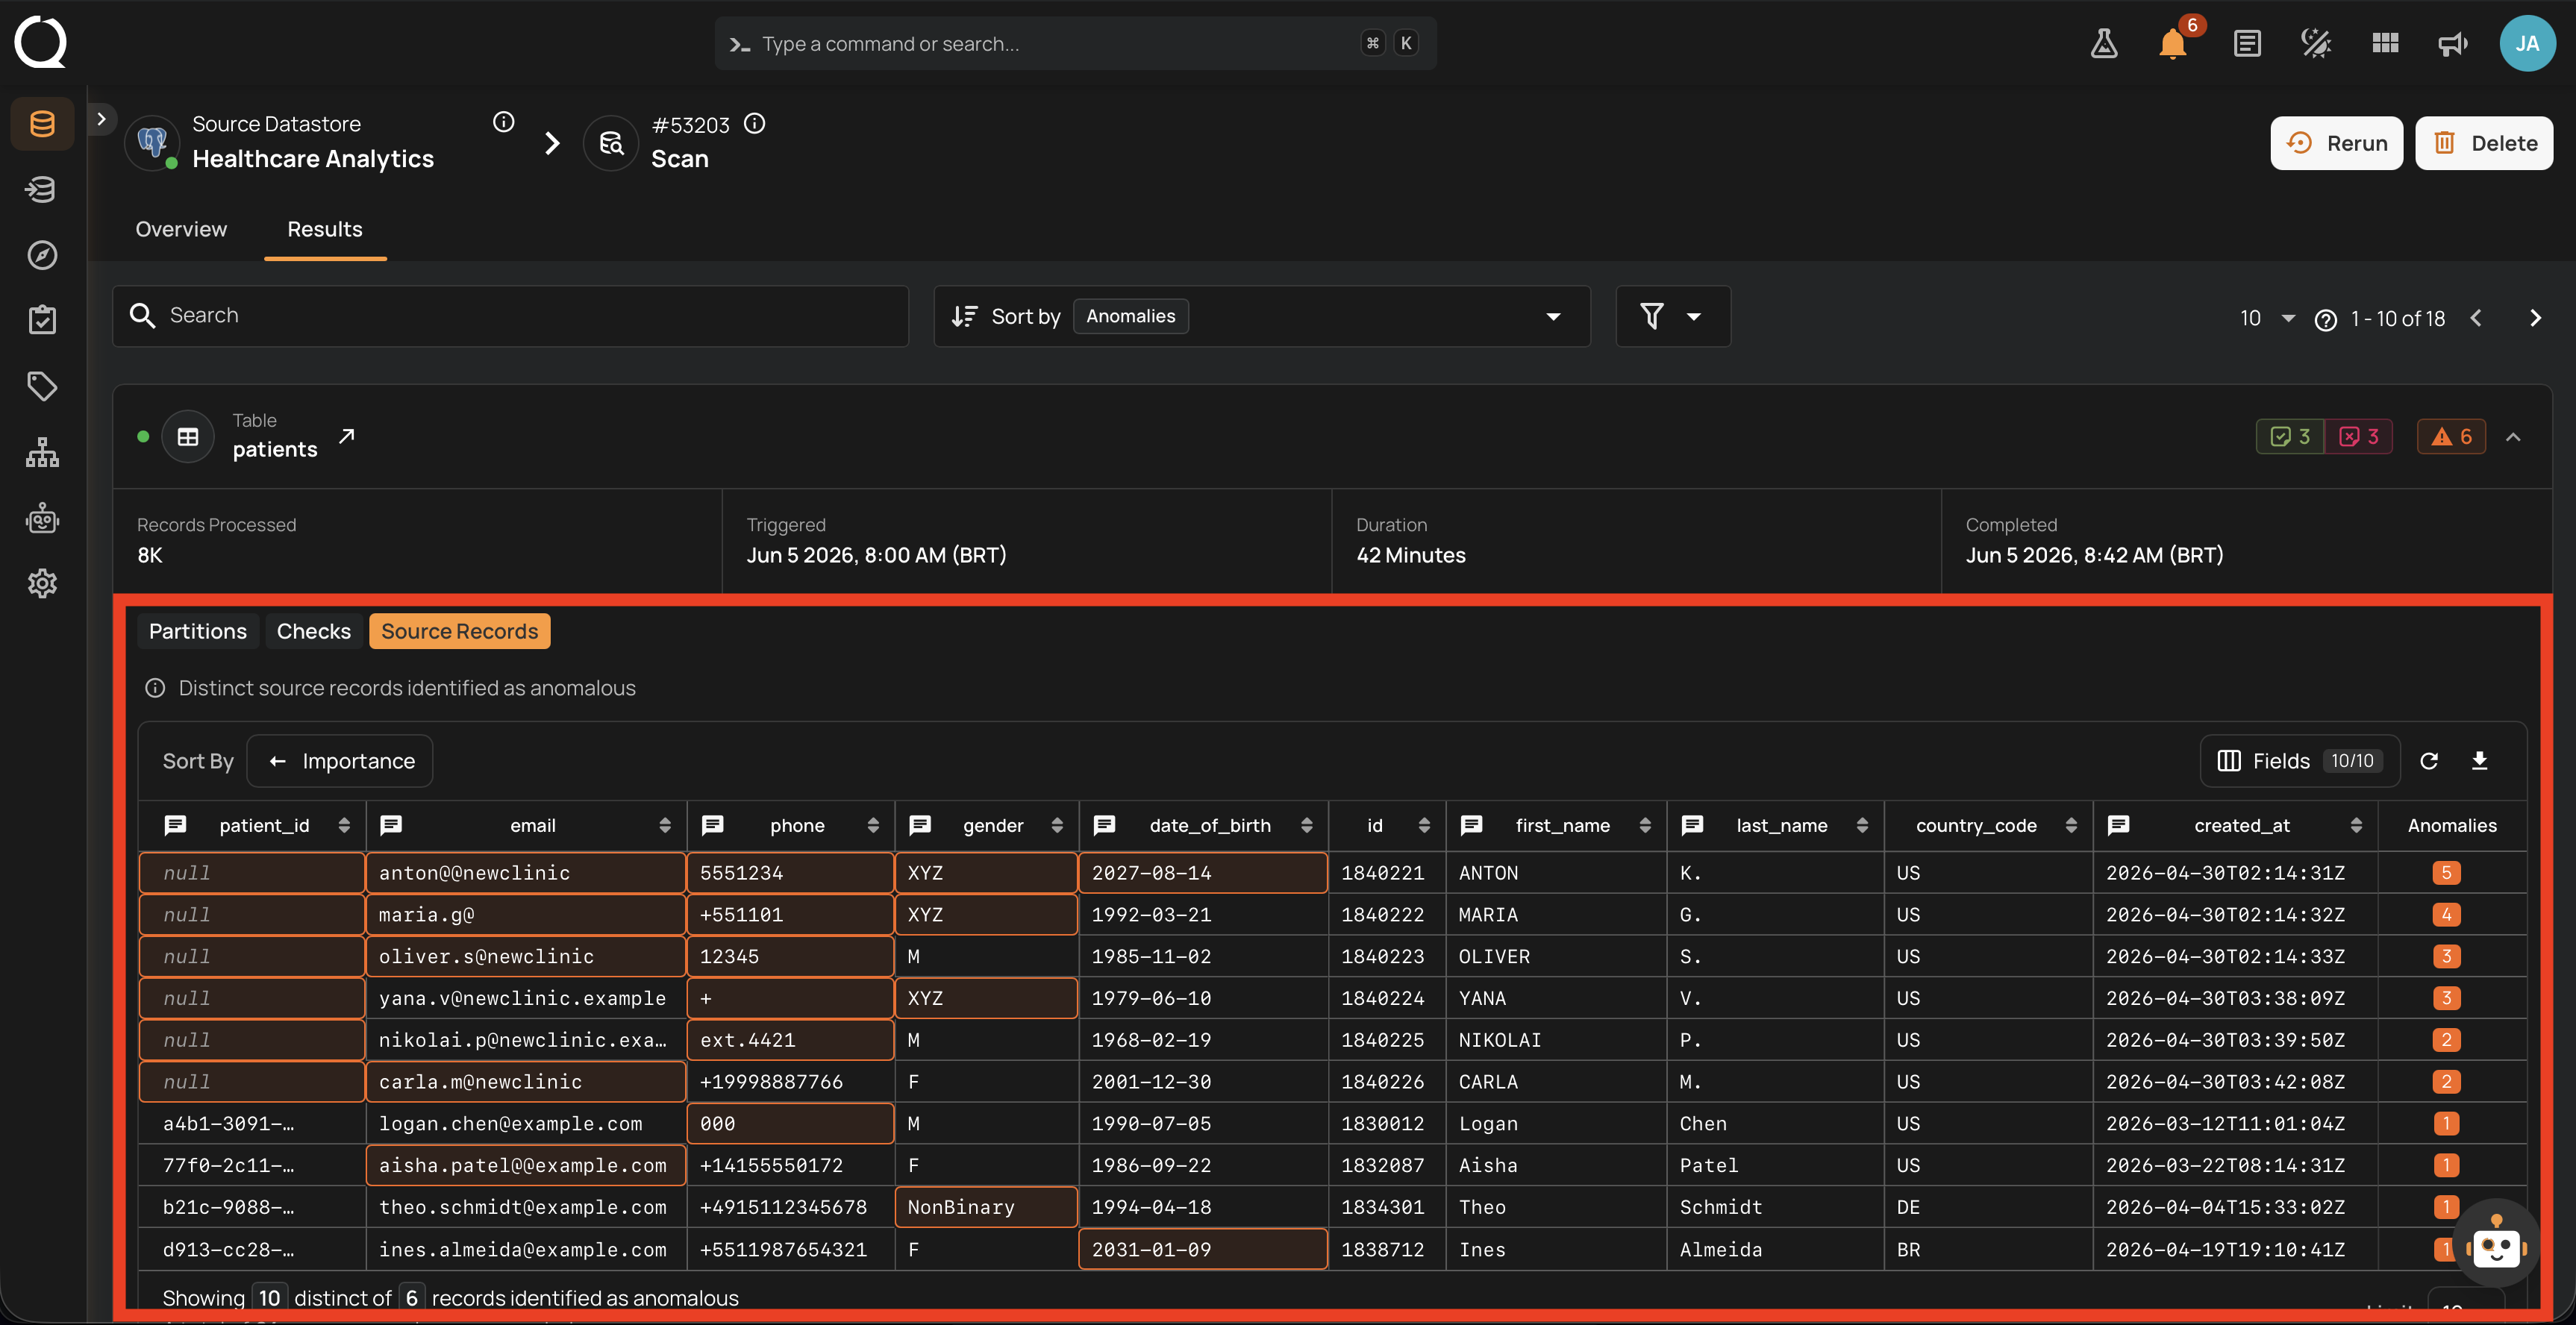Open the tags icon in the sidebar
Image resolution: width=2576 pixels, height=1325 pixels.
click(x=42, y=386)
